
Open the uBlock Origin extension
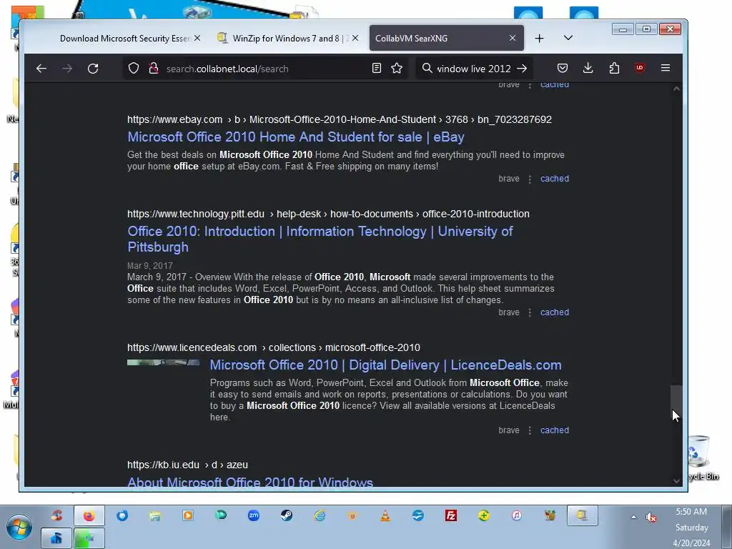[640, 68]
